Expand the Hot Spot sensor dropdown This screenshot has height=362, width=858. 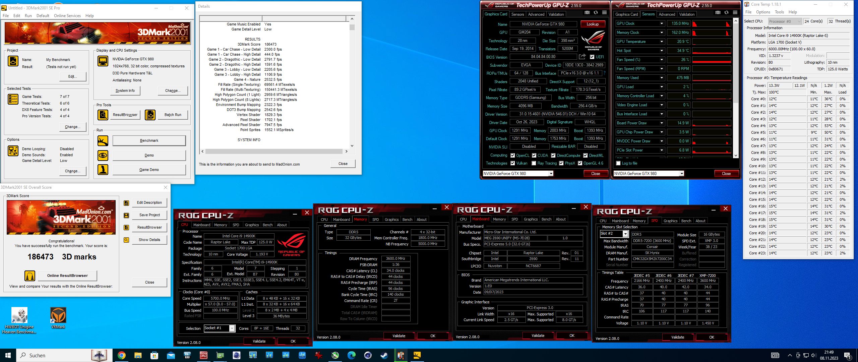[662, 51]
